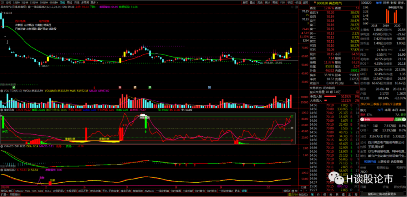
Task: Open the 多周期 multi-period view
Action: (x=85, y=2)
